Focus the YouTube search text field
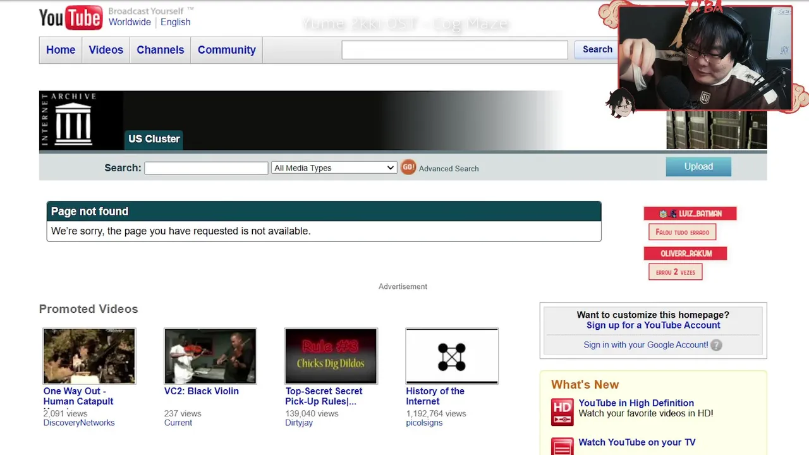Screen dimensions: 809x455 click(454, 50)
